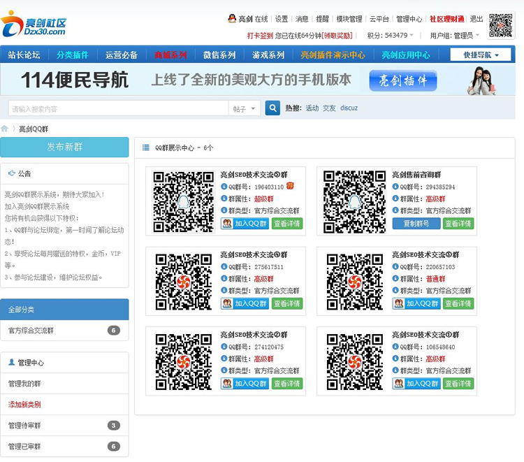
Task: Click the hand icon next to 公告
Action: tap(12, 173)
